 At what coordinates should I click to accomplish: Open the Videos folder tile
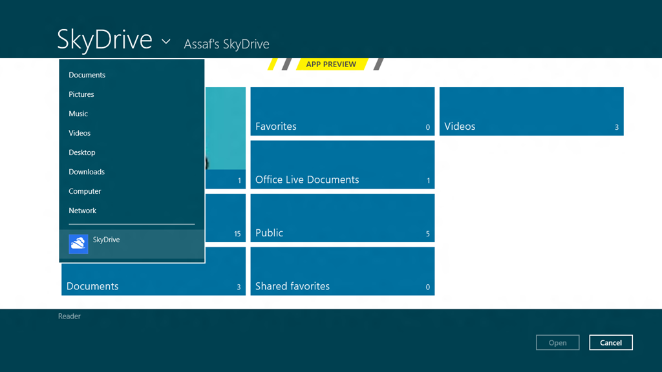click(531, 111)
